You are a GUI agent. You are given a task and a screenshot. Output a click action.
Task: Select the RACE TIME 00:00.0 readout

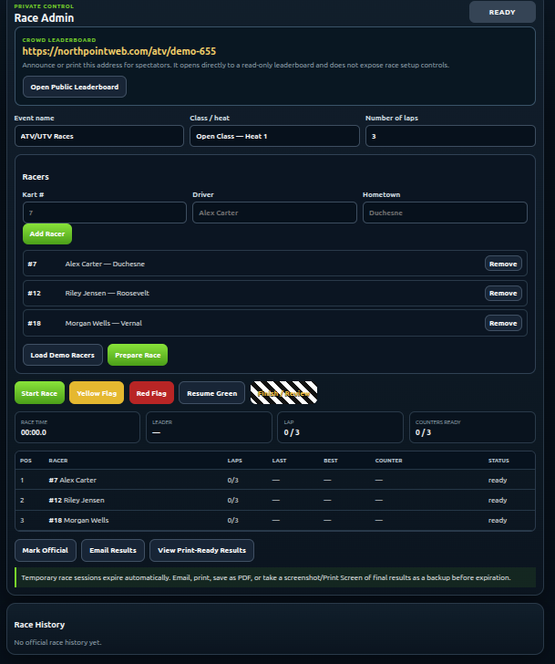(77, 428)
